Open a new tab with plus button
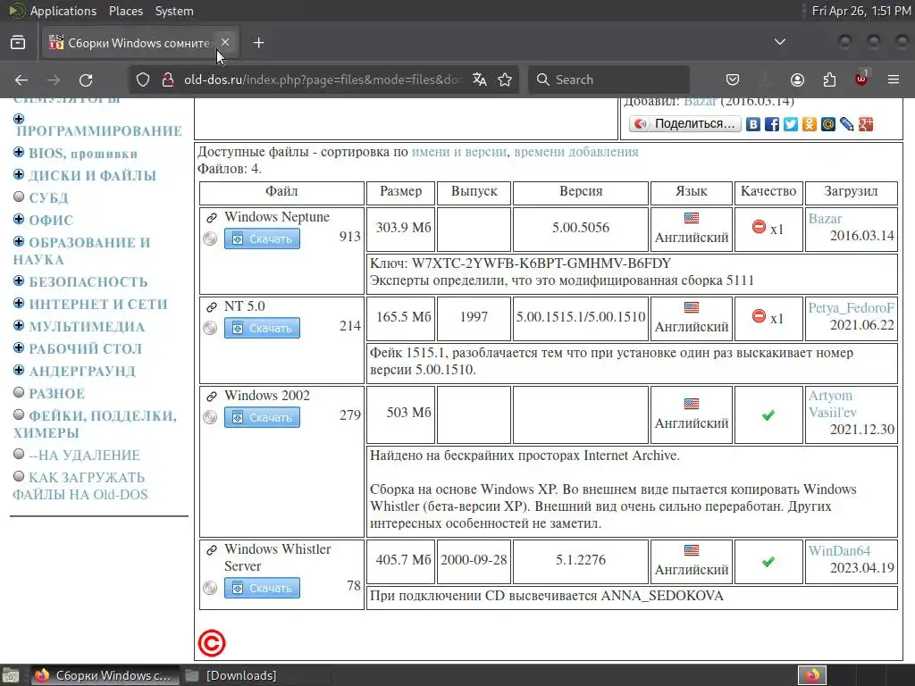 click(258, 43)
